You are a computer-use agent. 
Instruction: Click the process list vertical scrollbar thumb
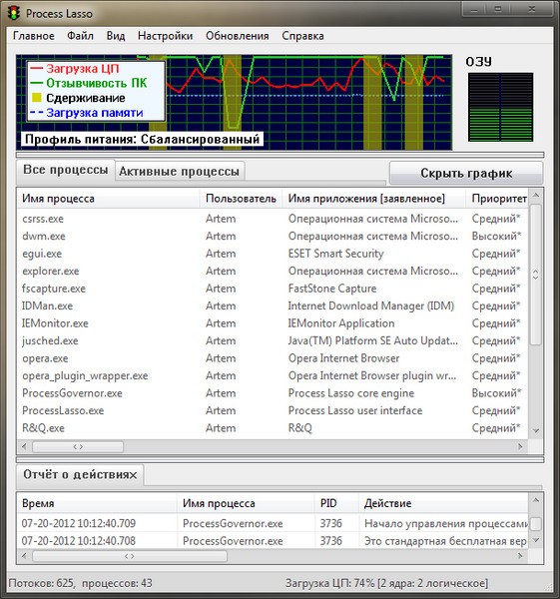pos(536,275)
